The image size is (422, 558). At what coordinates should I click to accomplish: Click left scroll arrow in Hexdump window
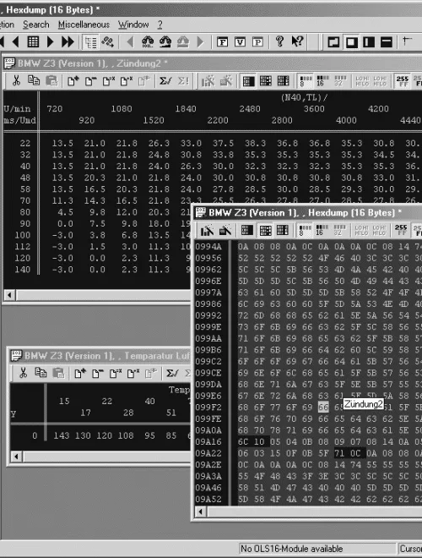coord(200,511)
